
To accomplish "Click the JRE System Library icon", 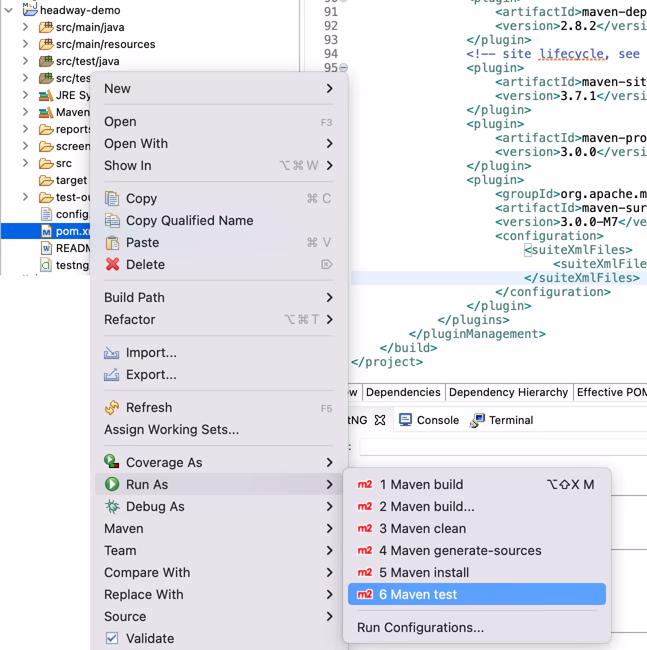I will pyautogui.click(x=46, y=95).
